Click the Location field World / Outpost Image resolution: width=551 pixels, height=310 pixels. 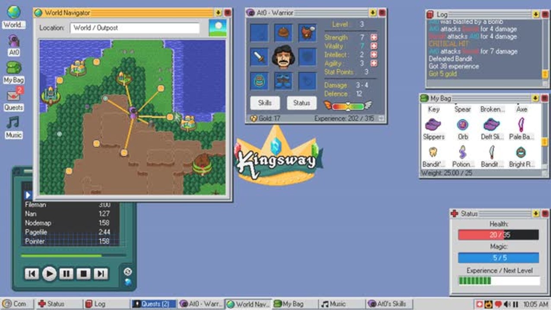135,28
